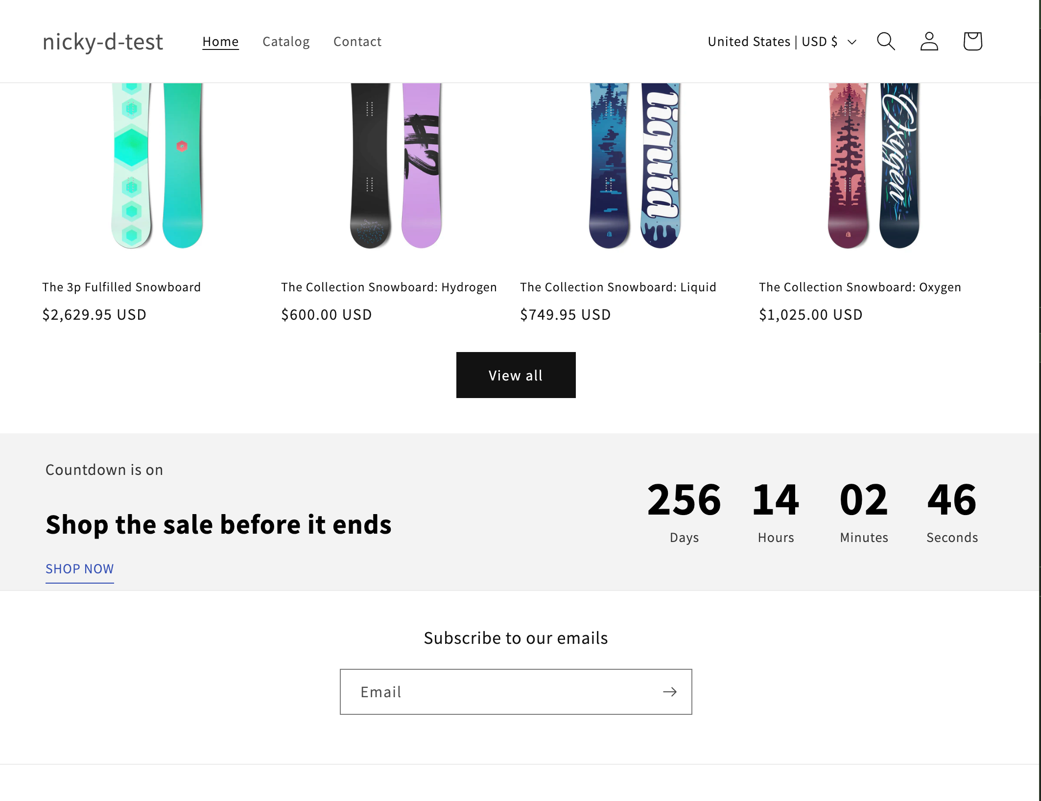Click the account login person icon
1041x801 pixels.
[929, 42]
